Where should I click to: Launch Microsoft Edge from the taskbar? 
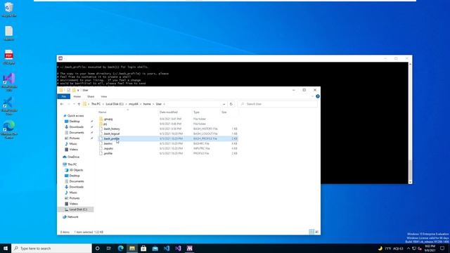click(x=120, y=248)
